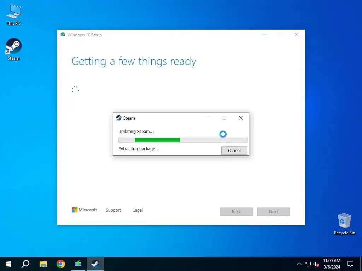Open the Action Center notifications icon
This screenshot has height=271, width=362.
[350, 264]
